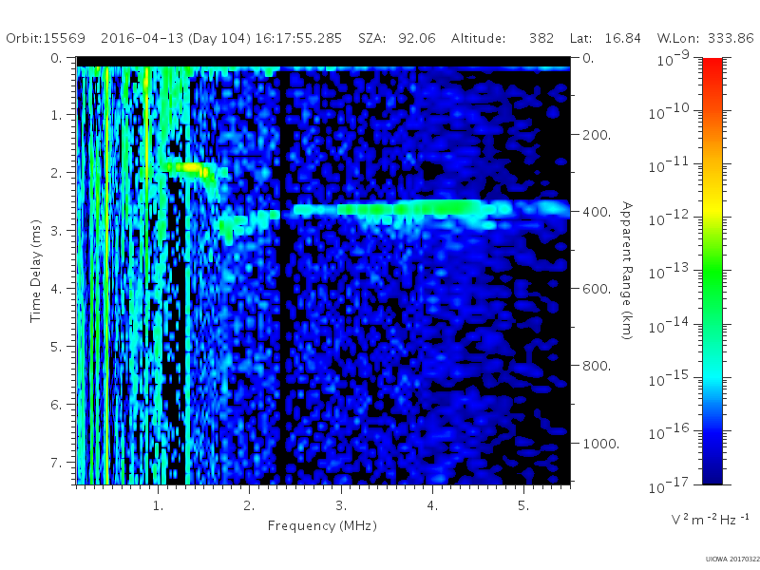Click the frequency tick label 5.
The height and width of the screenshot is (570, 760).
click(523, 506)
